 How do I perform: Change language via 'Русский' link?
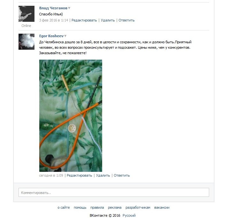click(x=129, y=215)
